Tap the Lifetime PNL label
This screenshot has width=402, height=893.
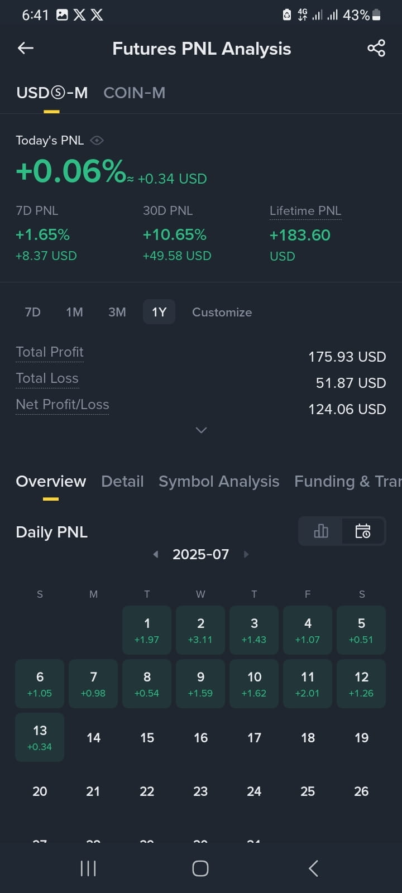coord(305,211)
